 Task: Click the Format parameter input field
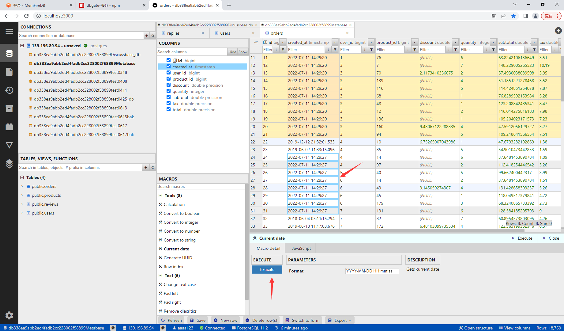[x=372, y=271]
